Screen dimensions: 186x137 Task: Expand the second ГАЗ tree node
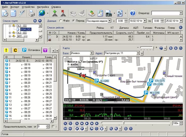[10, 33]
